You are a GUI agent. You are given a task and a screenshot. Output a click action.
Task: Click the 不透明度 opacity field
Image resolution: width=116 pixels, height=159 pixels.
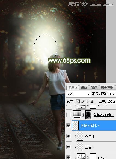tap(111, 94)
